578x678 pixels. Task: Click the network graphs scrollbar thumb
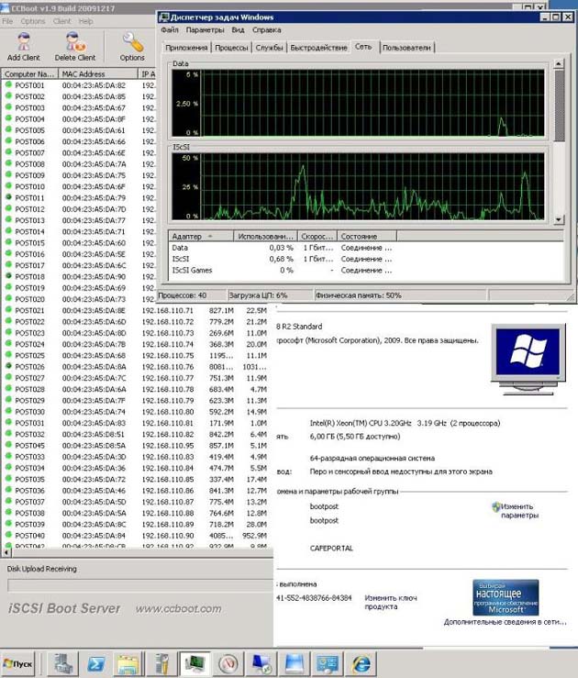[x=559, y=106]
